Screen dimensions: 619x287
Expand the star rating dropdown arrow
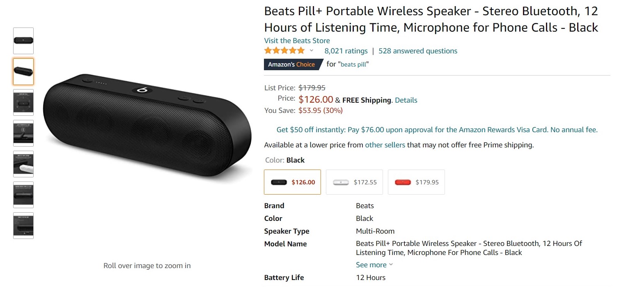(x=312, y=51)
